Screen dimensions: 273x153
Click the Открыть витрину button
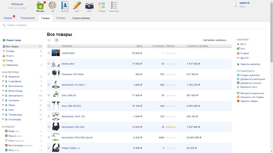point(81,18)
